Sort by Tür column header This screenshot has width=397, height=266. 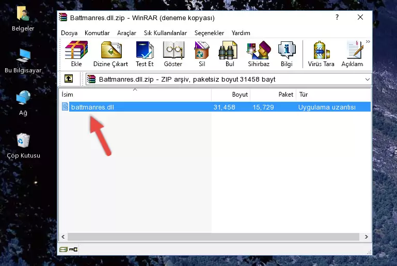click(x=334, y=95)
